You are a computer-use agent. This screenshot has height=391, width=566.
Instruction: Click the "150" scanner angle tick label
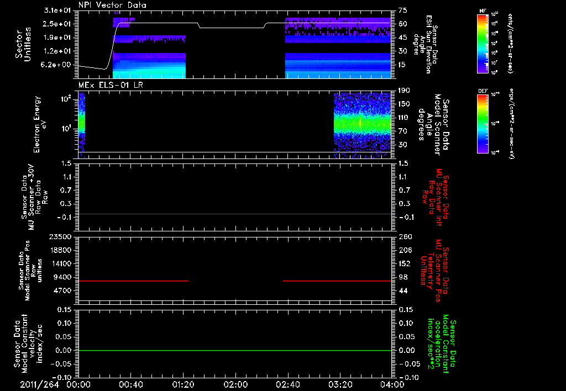(404, 104)
